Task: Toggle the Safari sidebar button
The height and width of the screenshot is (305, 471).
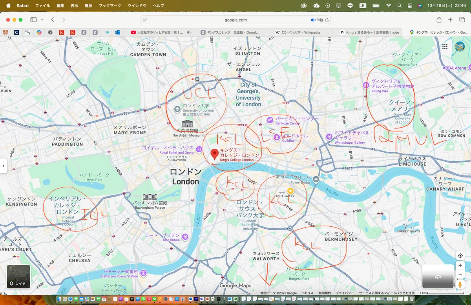Action: pos(33,20)
